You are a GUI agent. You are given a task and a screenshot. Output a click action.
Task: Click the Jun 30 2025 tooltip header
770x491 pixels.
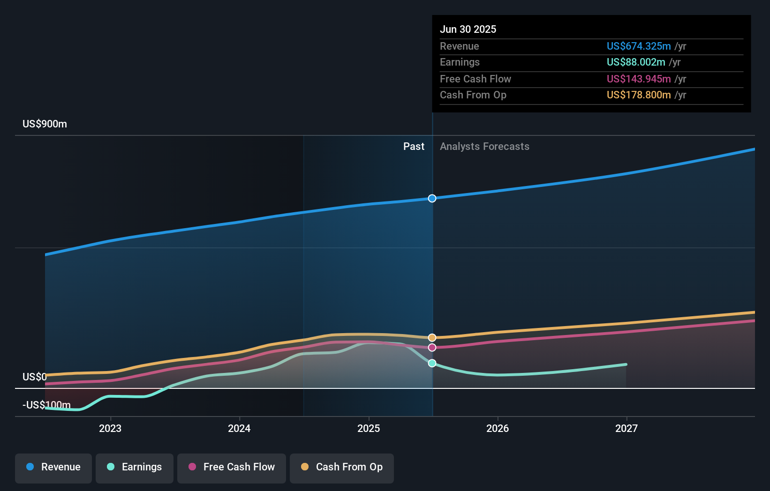tap(468, 30)
